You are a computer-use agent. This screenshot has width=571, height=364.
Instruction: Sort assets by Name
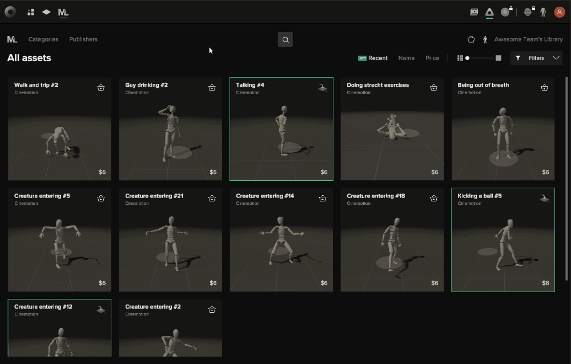pos(407,58)
